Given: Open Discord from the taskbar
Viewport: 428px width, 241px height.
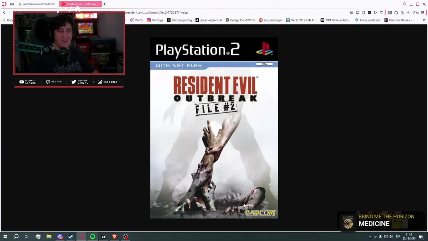Looking at the screenshot, I should coord(60,237).
